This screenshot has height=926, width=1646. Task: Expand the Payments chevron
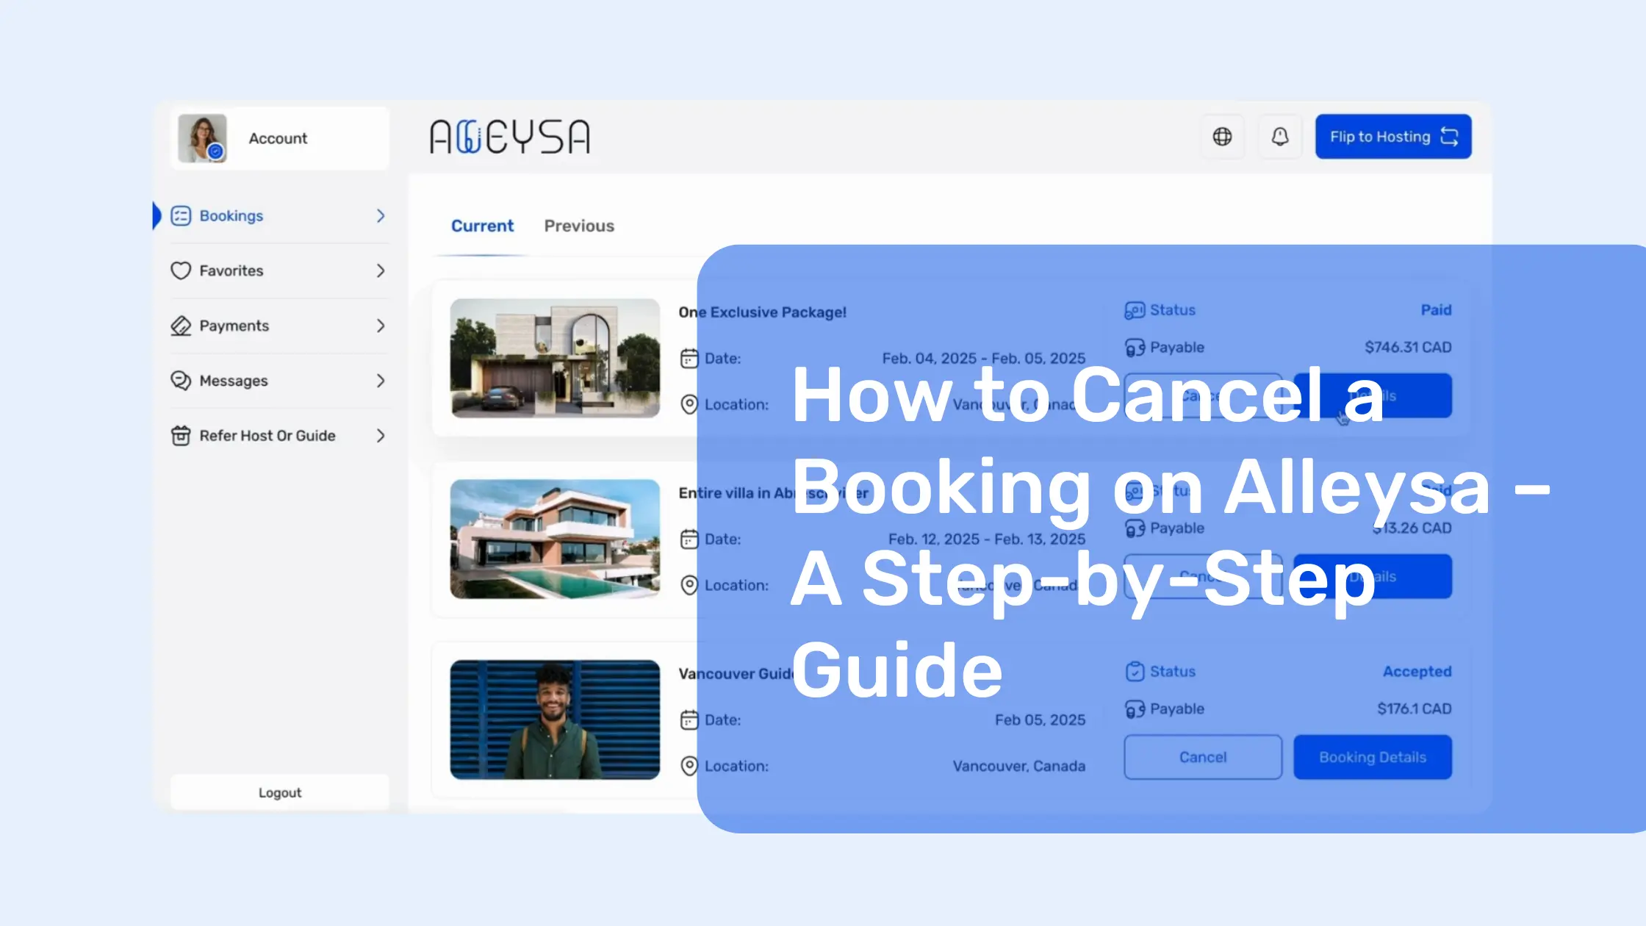point(381,326)
